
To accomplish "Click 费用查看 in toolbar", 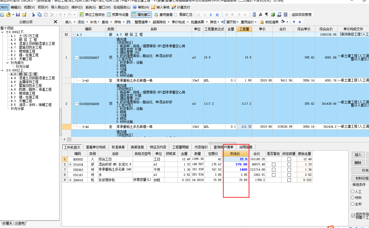I will click(163, 14).
